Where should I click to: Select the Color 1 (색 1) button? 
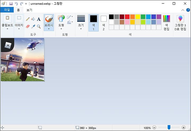click(x=93, y=23)
